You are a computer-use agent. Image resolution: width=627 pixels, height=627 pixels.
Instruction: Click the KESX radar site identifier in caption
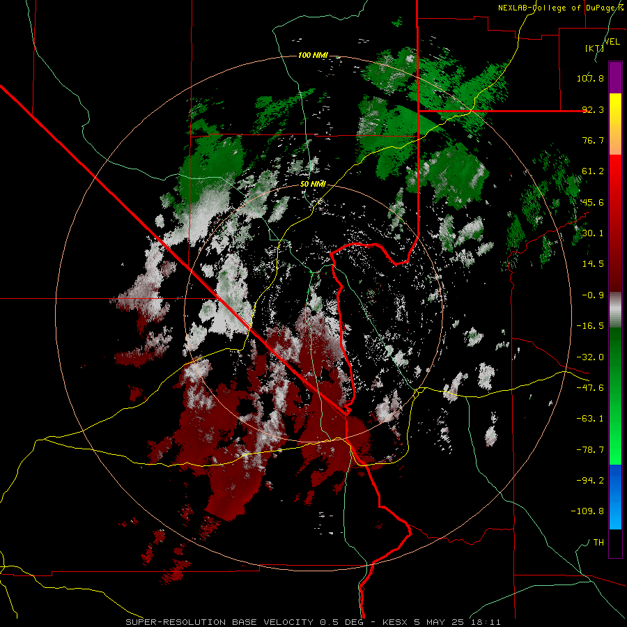click(x=396, y=622)
